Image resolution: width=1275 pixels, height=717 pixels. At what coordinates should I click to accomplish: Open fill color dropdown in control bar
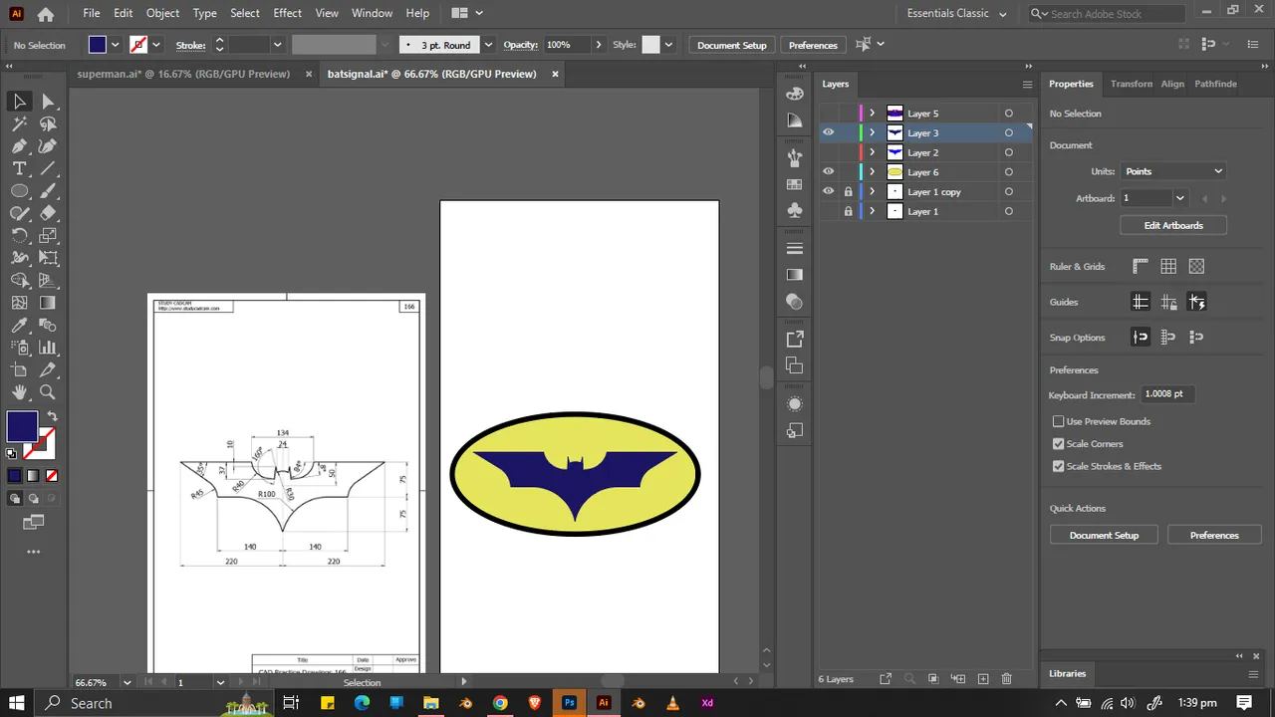(x=115, y=45)
